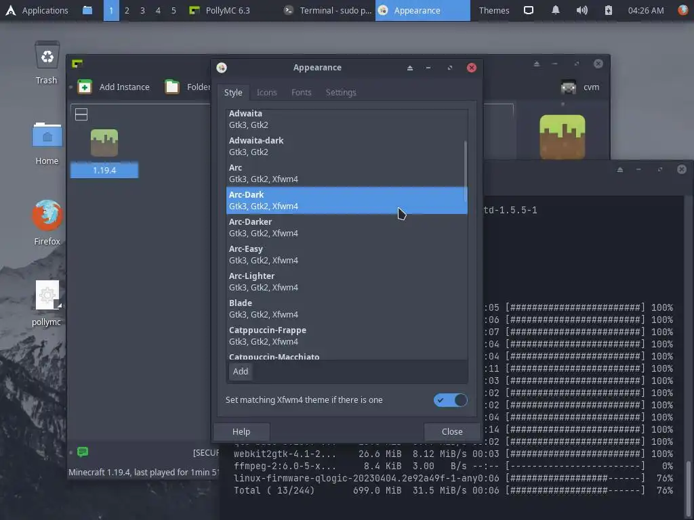The height and width of the screenshot is (520, 694).
Task: Switch to workspace 1
Action: coord(111,10)
